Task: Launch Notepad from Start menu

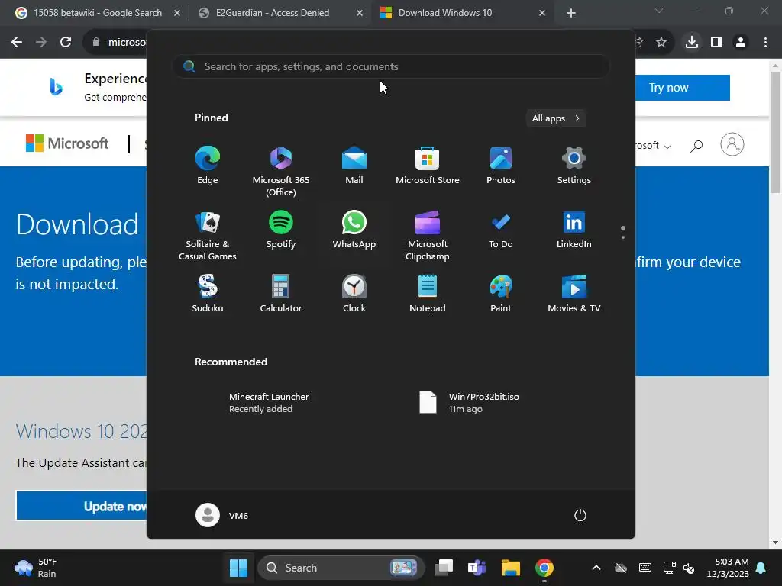Action: click(428, 294)
